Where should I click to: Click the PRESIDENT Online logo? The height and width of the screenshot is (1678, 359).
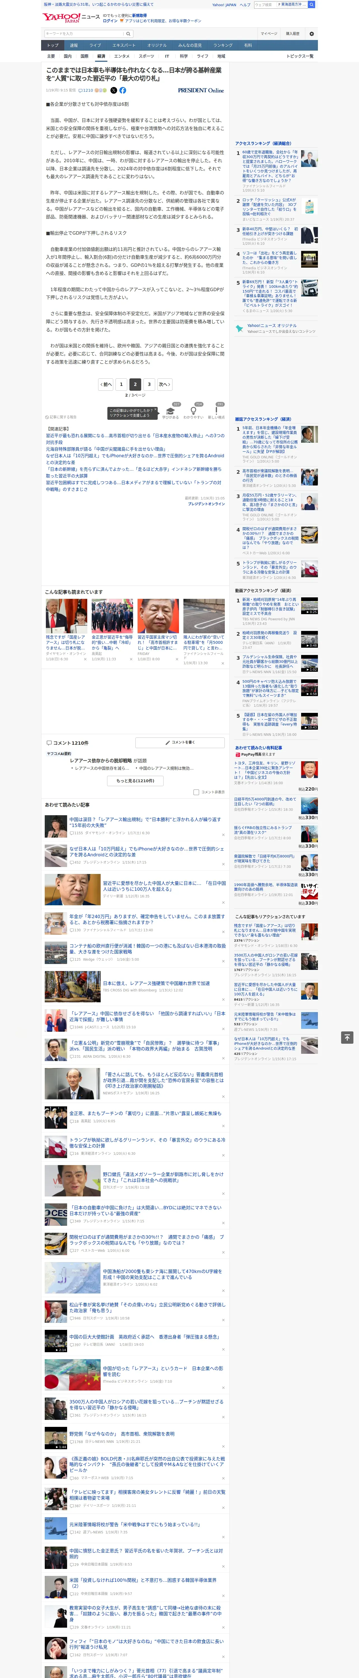tap(201, 91)
